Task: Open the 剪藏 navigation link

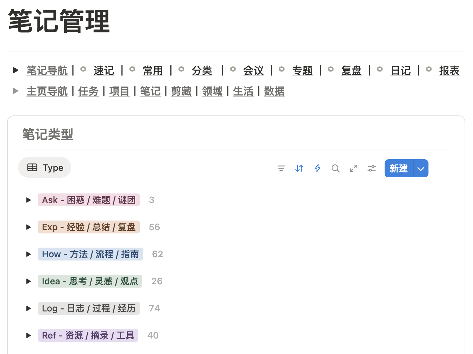Action: click(x=181, y=92)
